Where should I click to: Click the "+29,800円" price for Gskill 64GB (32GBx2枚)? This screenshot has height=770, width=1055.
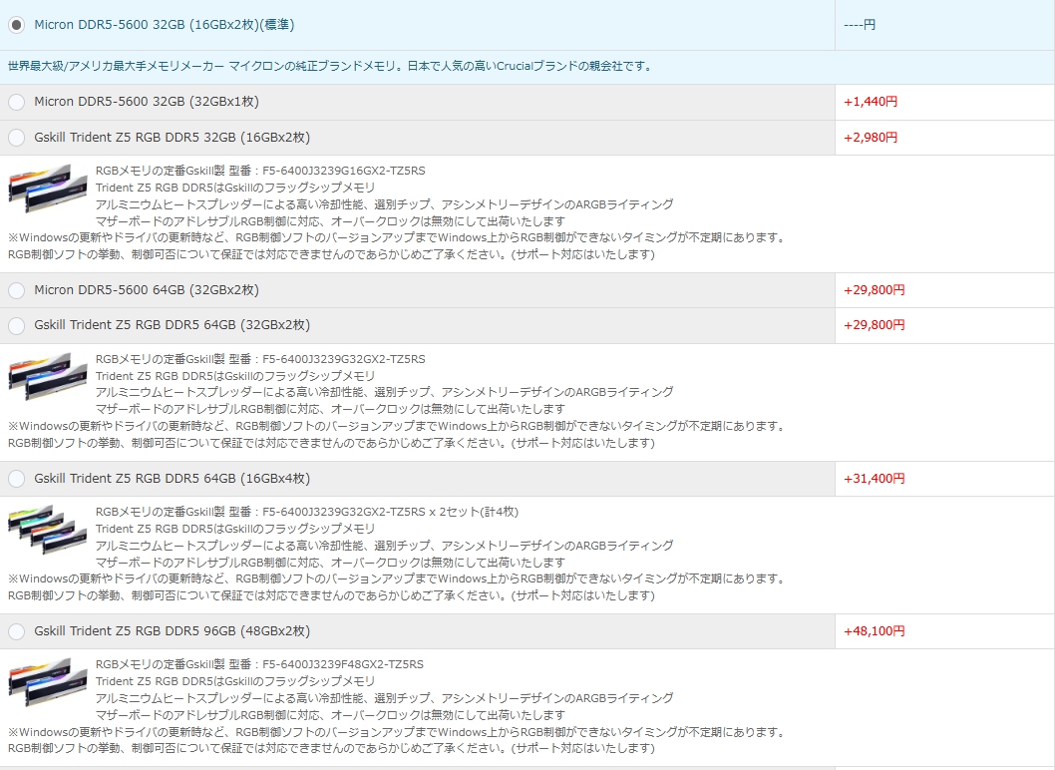(x=874, y=325)
